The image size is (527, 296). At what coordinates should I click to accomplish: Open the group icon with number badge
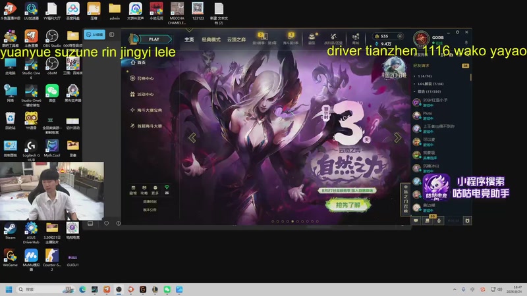click(428, 220)
